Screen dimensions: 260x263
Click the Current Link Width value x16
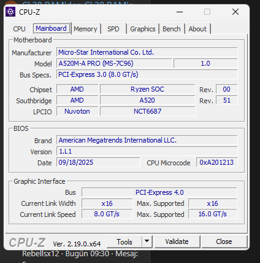coord(107,203)
